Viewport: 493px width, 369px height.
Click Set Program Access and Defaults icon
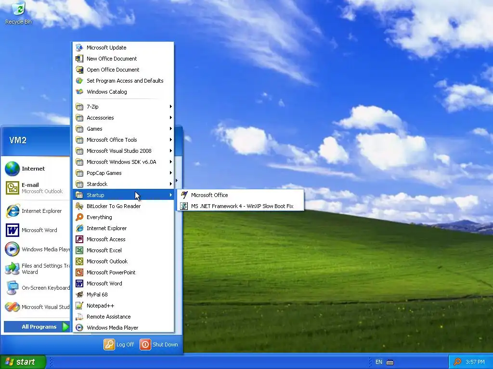79,81
